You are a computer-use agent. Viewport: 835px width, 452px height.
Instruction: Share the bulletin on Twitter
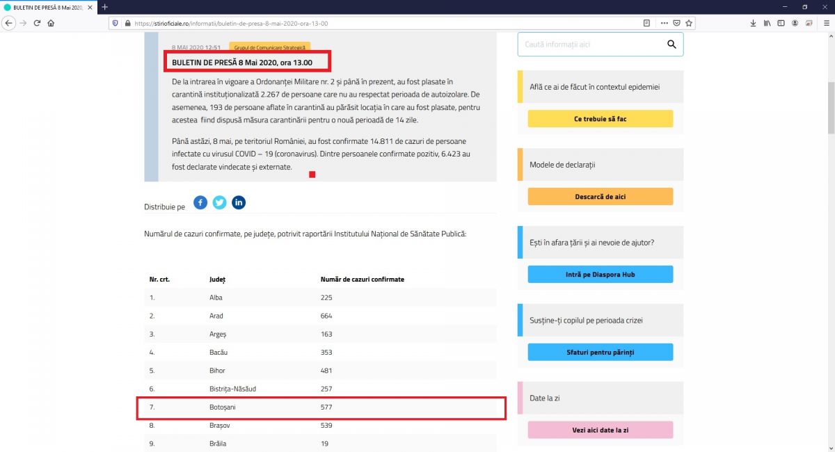tap(220, 202)
